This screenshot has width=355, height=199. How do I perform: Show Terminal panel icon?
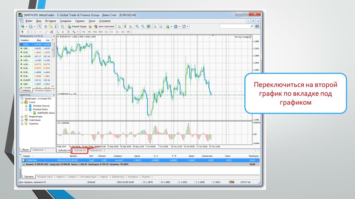click(57, 26)
